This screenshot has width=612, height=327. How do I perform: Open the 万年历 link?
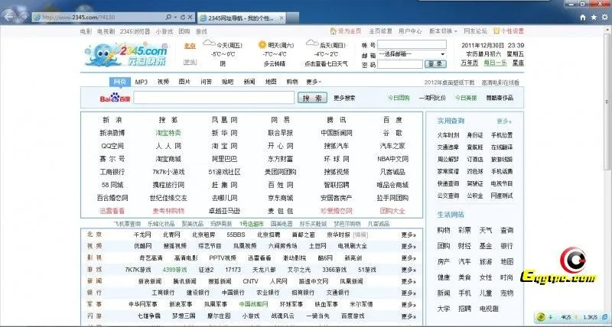tap(470, 63)
